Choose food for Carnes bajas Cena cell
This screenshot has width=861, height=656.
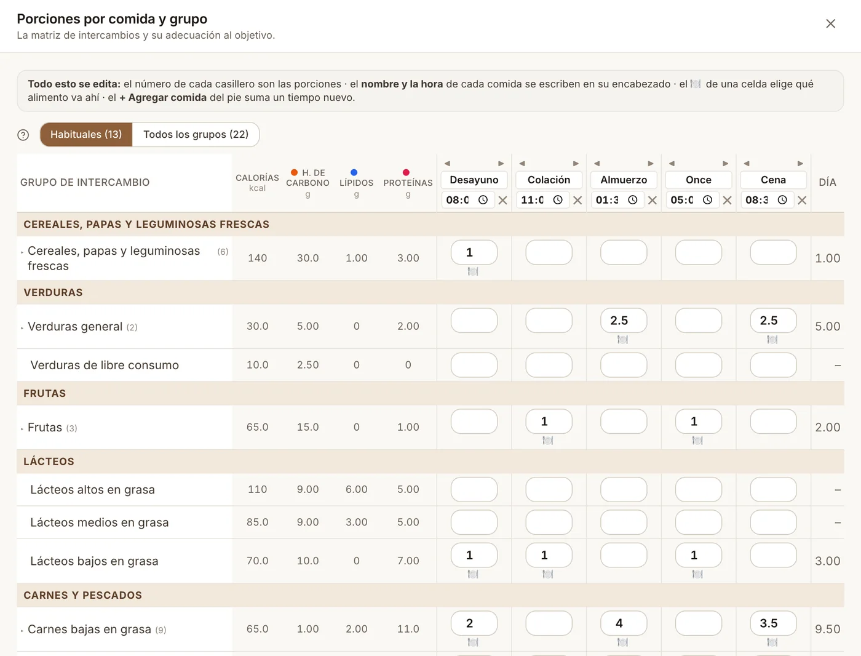point(772,642)
